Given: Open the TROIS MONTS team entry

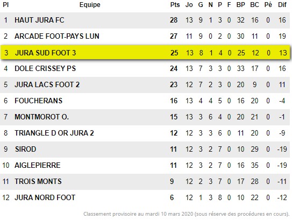Looking at the screenshot, I should coord(38,181).
